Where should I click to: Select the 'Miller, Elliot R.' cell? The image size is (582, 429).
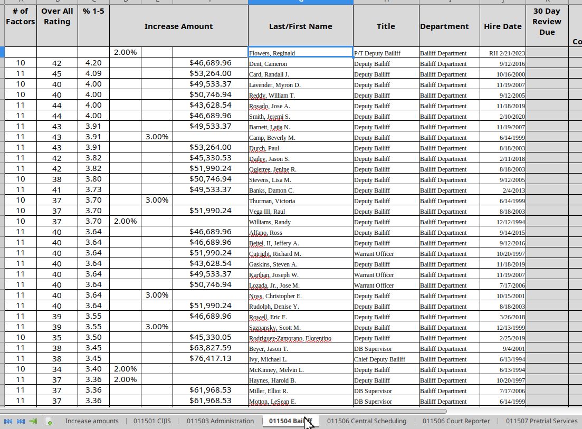(300, 391)
